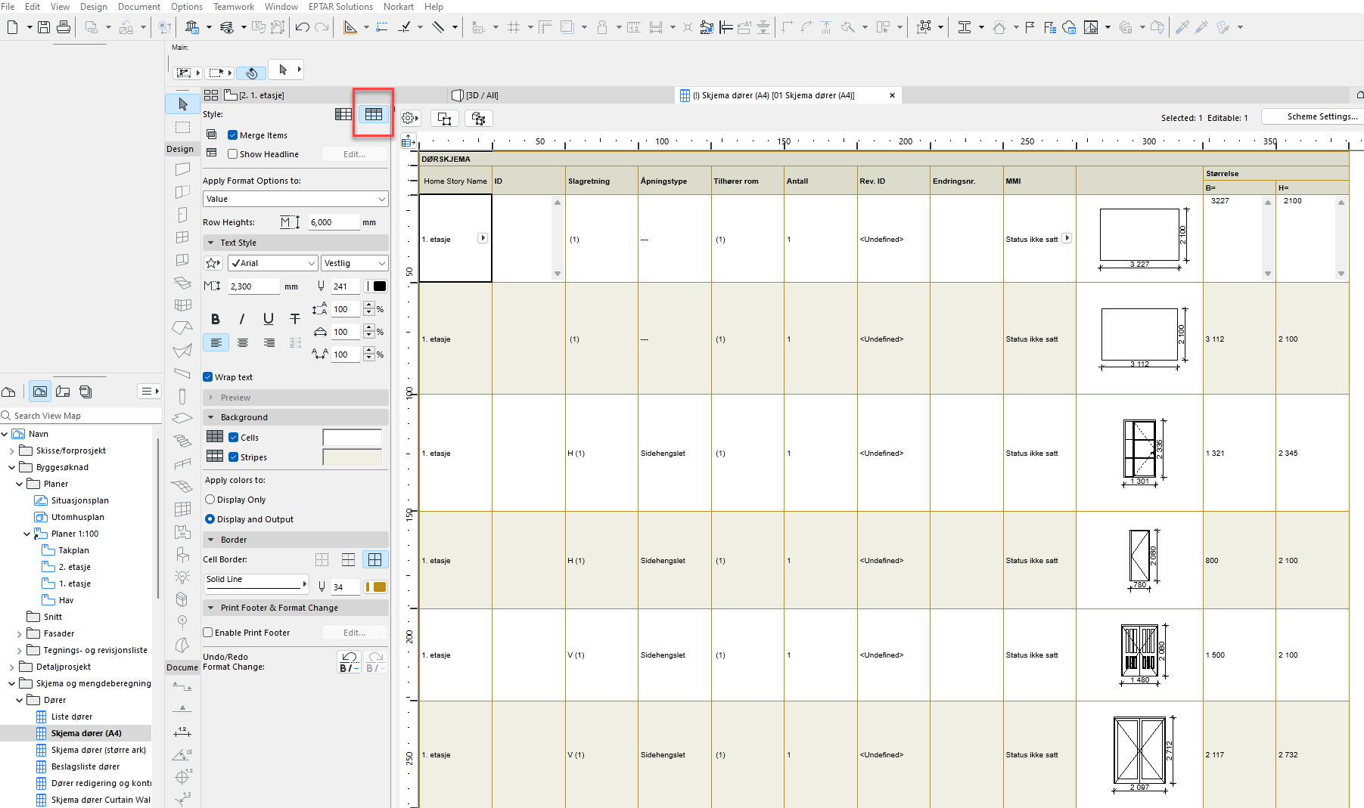
Task: Choose the highlighted schedule style icon
Action: (374, 114)
